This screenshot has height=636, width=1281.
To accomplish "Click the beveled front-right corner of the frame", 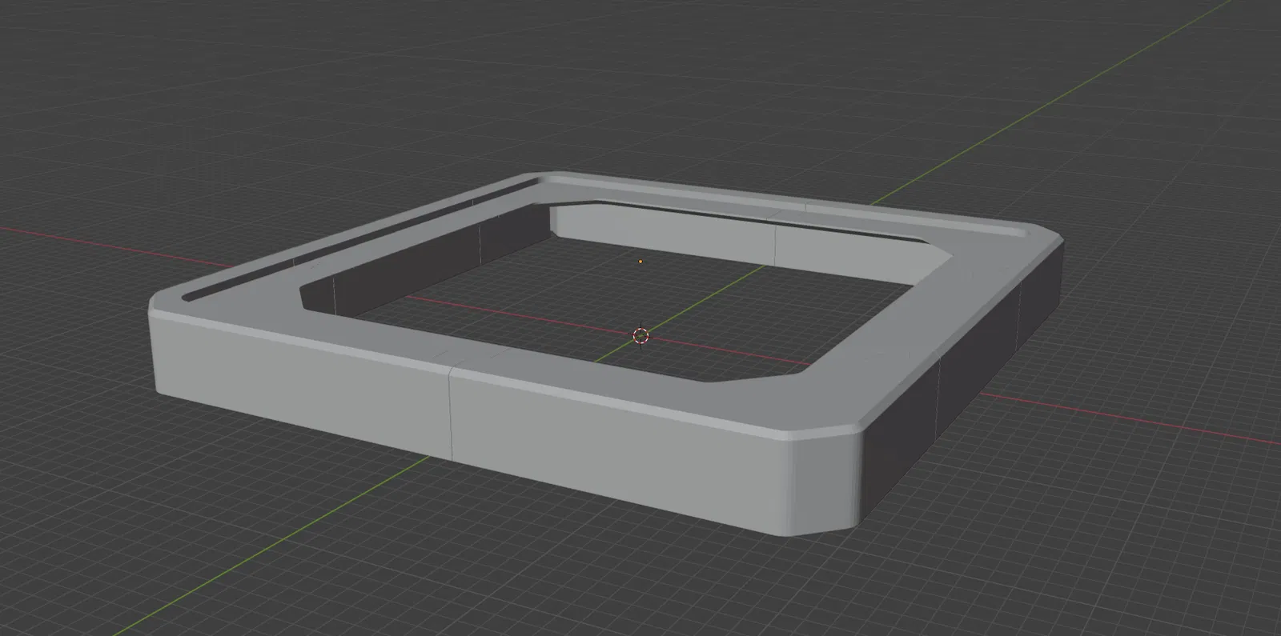I will [825, 486].
